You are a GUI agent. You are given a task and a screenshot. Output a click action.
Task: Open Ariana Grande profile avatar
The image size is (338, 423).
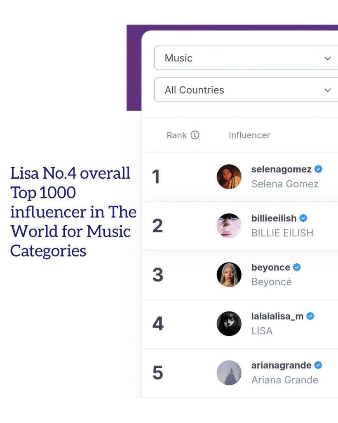click(x=229, y=373)
